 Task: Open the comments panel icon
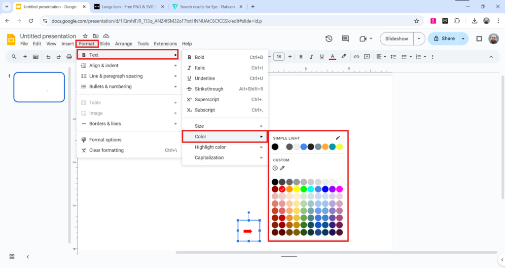pos(345,38)
